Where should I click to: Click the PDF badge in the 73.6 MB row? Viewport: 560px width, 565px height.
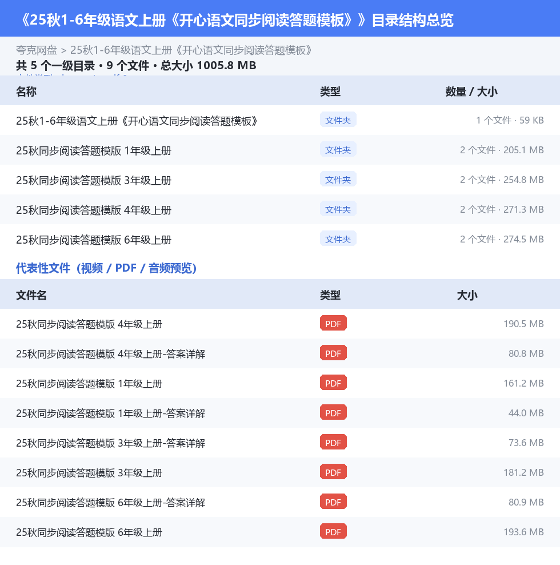(x=333, y=442)
